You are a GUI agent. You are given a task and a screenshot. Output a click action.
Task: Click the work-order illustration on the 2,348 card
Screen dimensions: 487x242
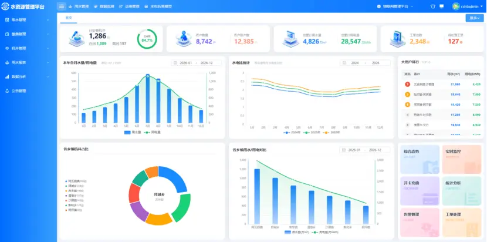point(398,39)
